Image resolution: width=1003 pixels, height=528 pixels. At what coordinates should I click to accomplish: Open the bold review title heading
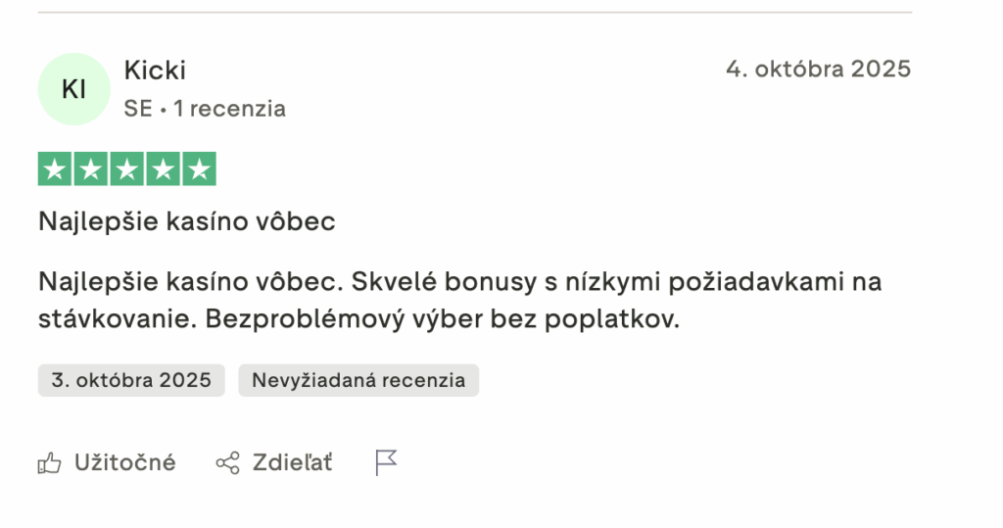pos(187,222)
